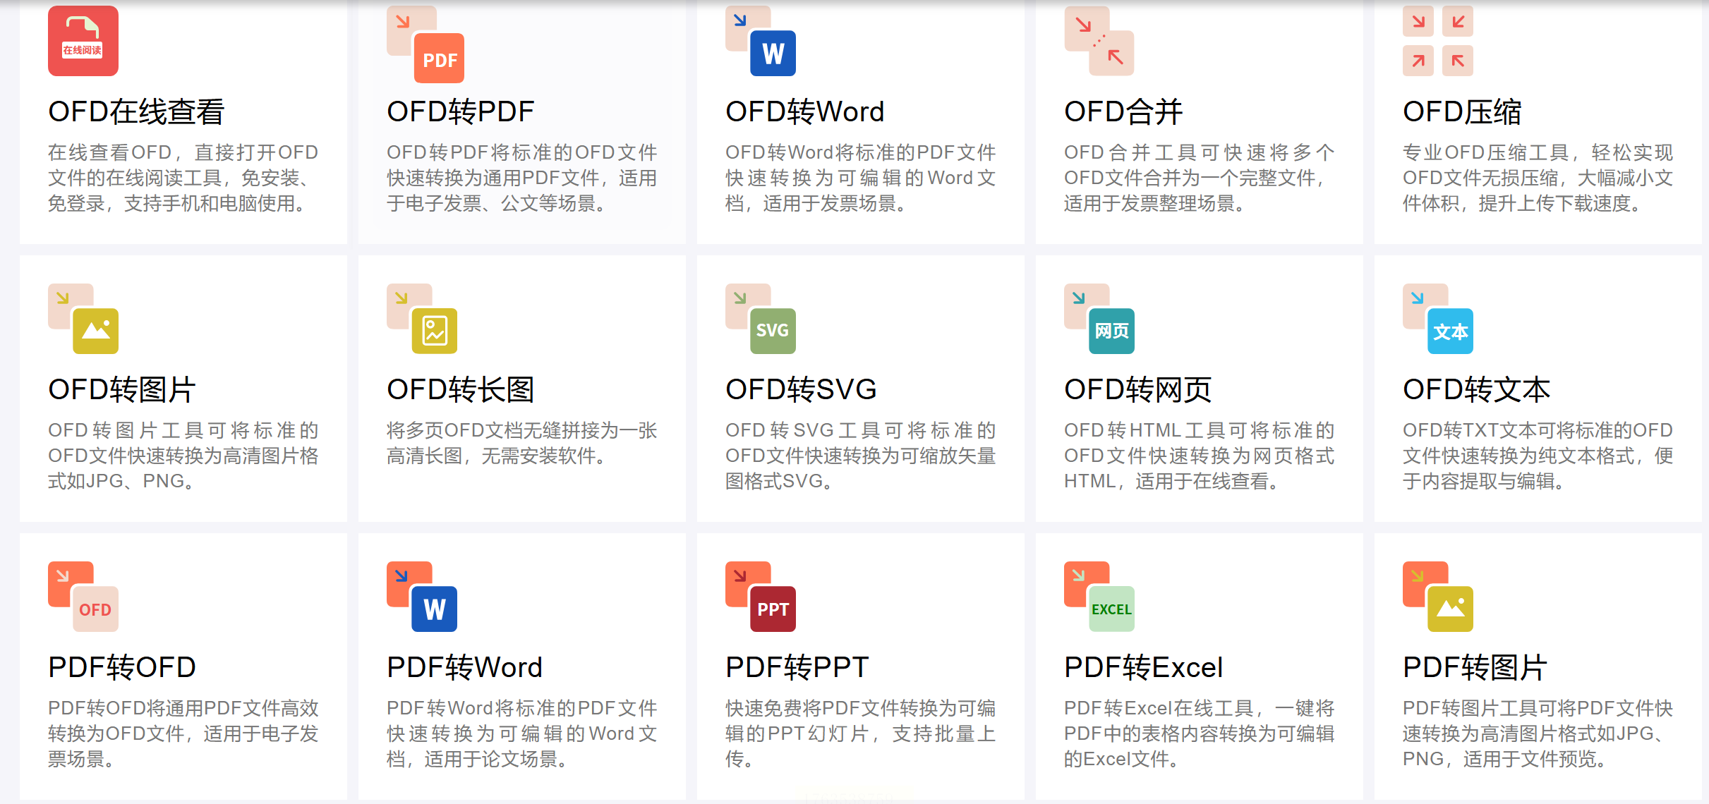Click the OFD转文本 description text
Viewport: 1709px width, 804px height.
(x=1538, y=456)
